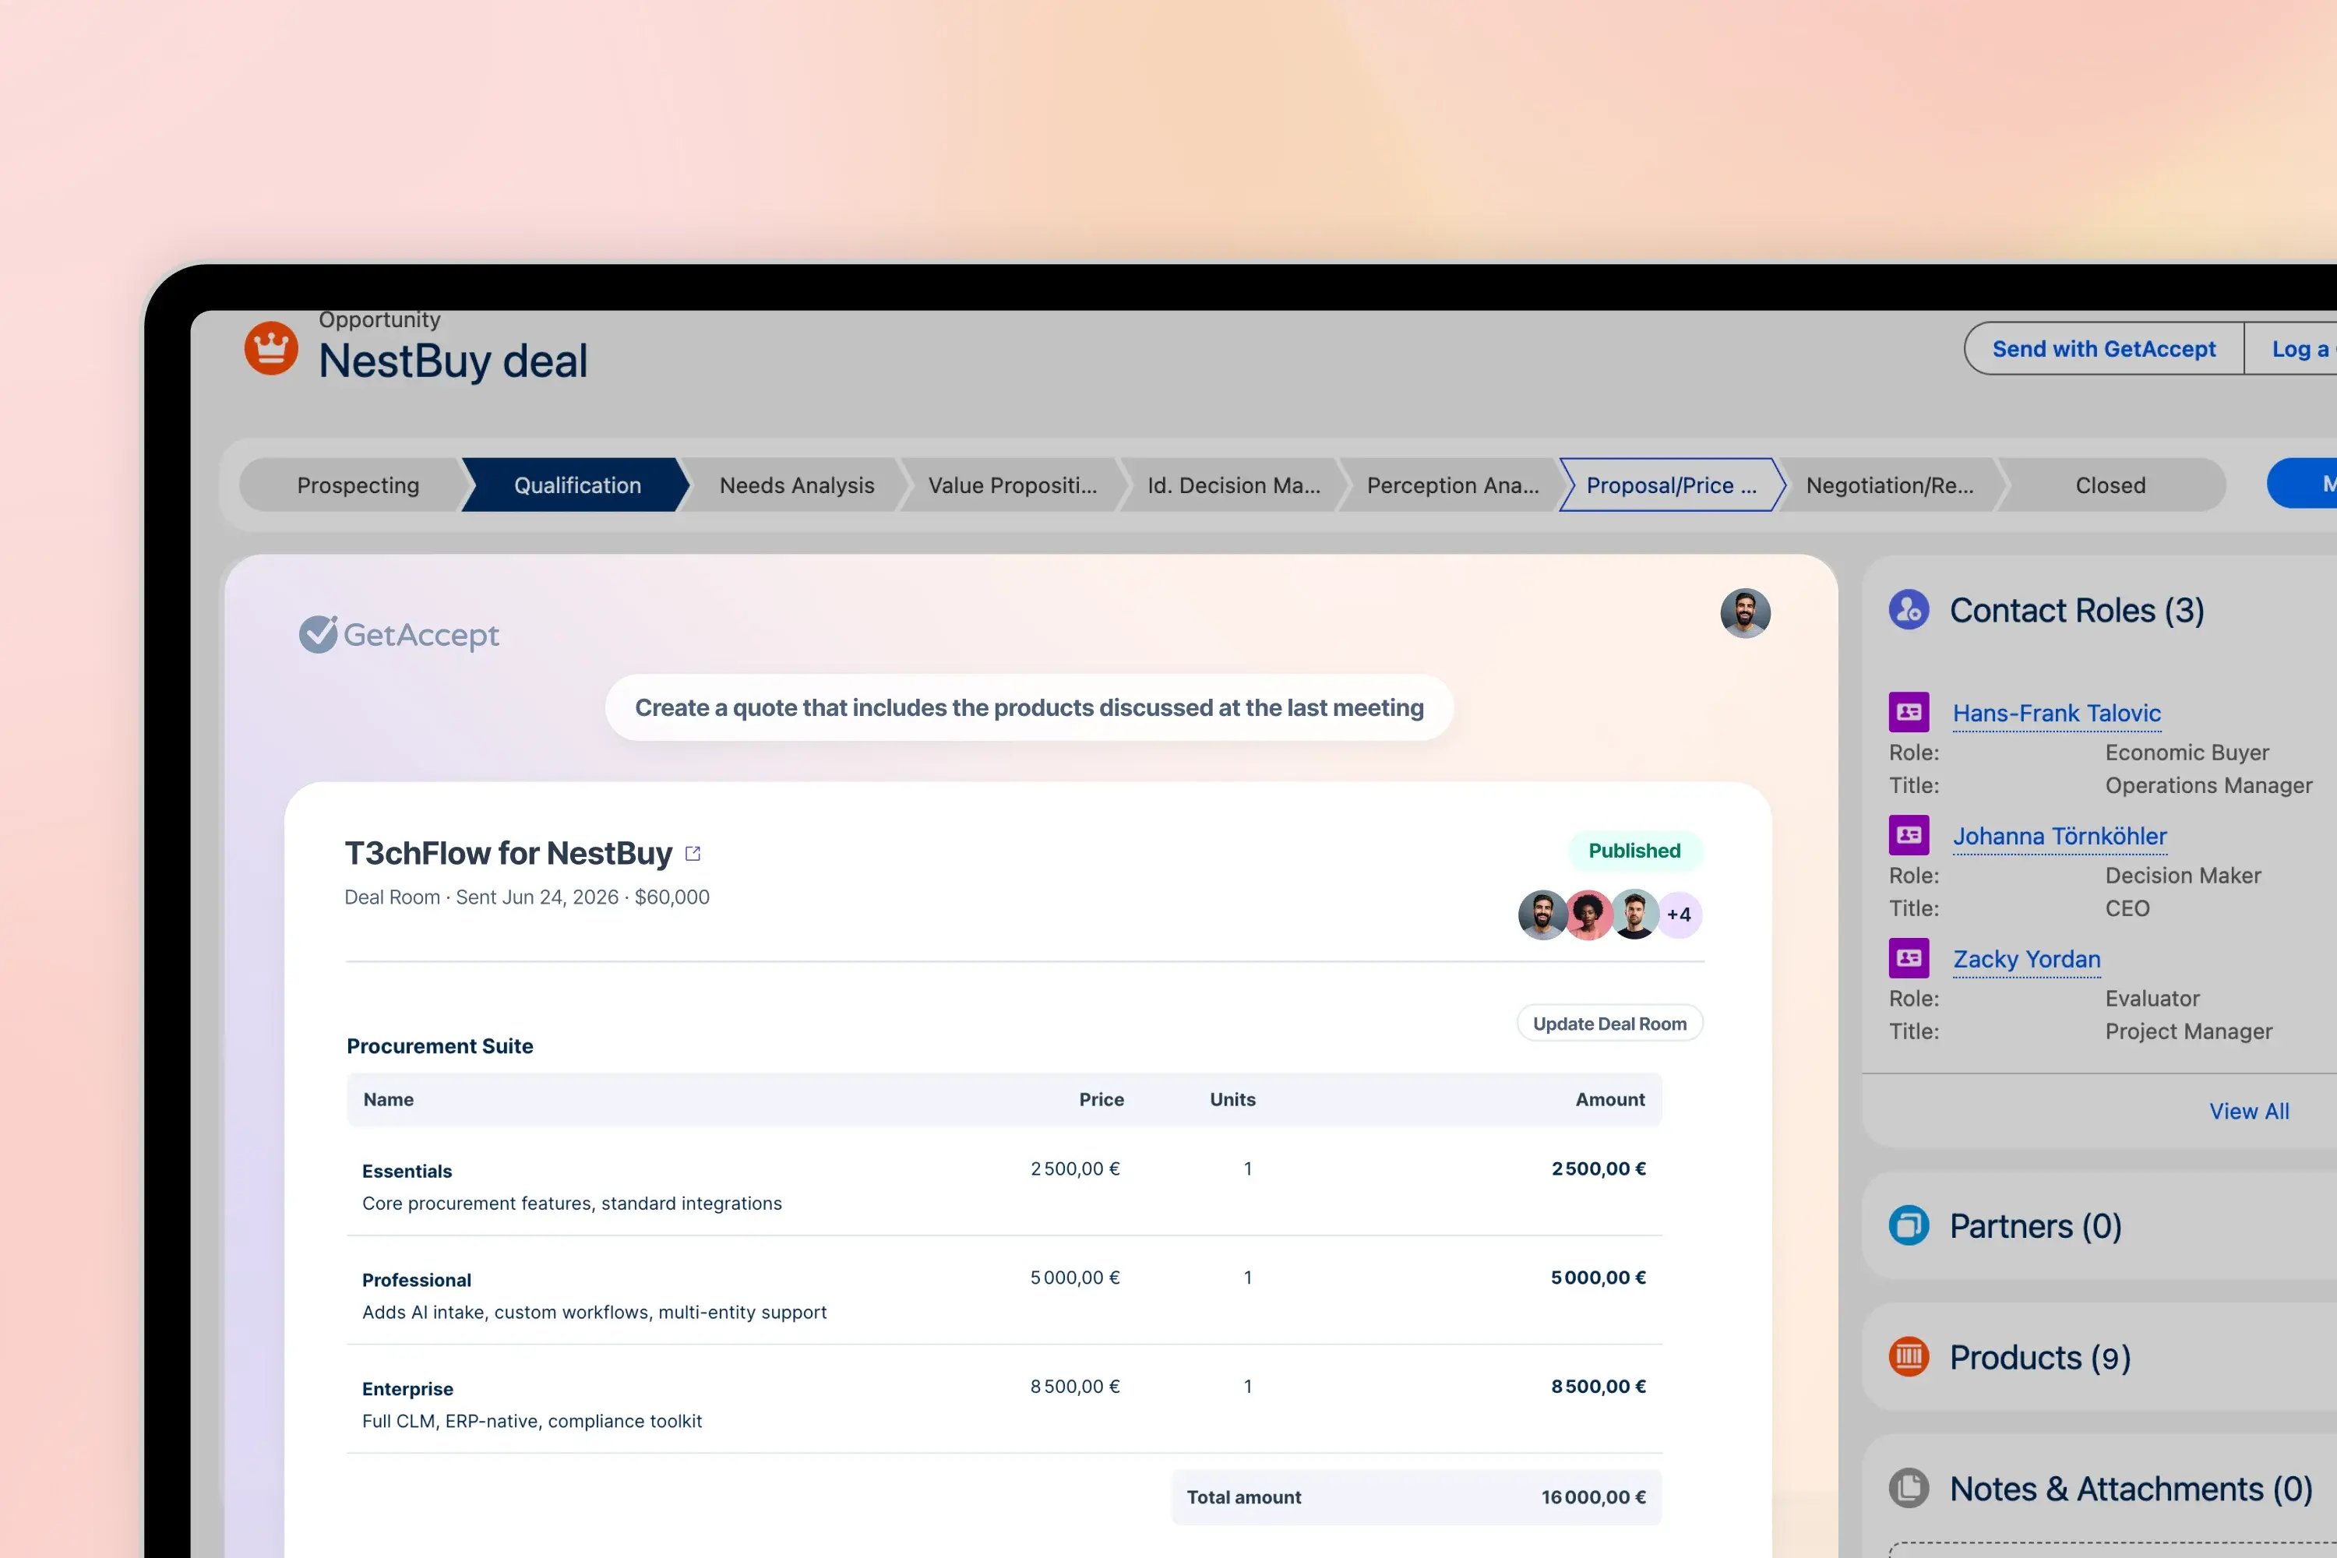Click the contact card icon for Johanna Törnköhler

pyautogui.click(x=1909, y=834)
